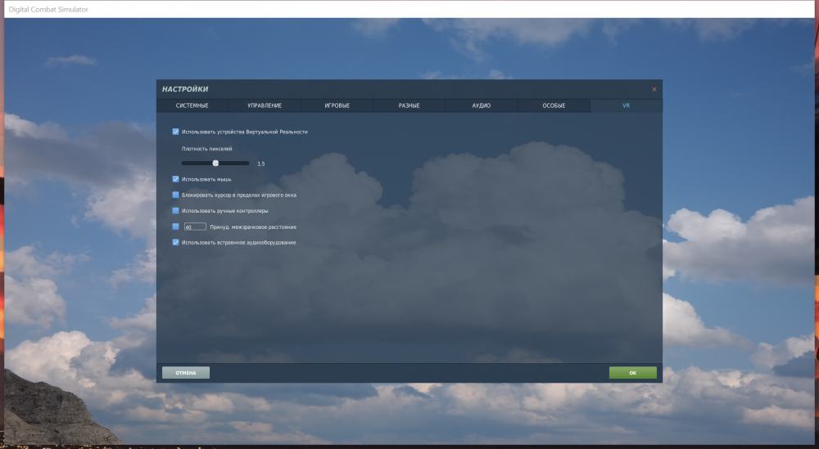Click the Принуд. межзрачковое расстояние label
Screen dimensions: 819x449
pyautogui.click(x=253, y=227)
